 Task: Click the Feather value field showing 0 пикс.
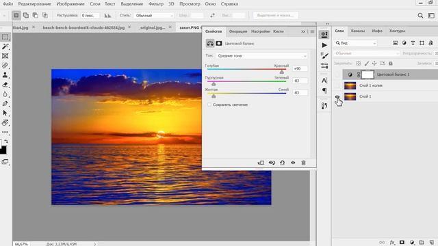coord(90,15)
